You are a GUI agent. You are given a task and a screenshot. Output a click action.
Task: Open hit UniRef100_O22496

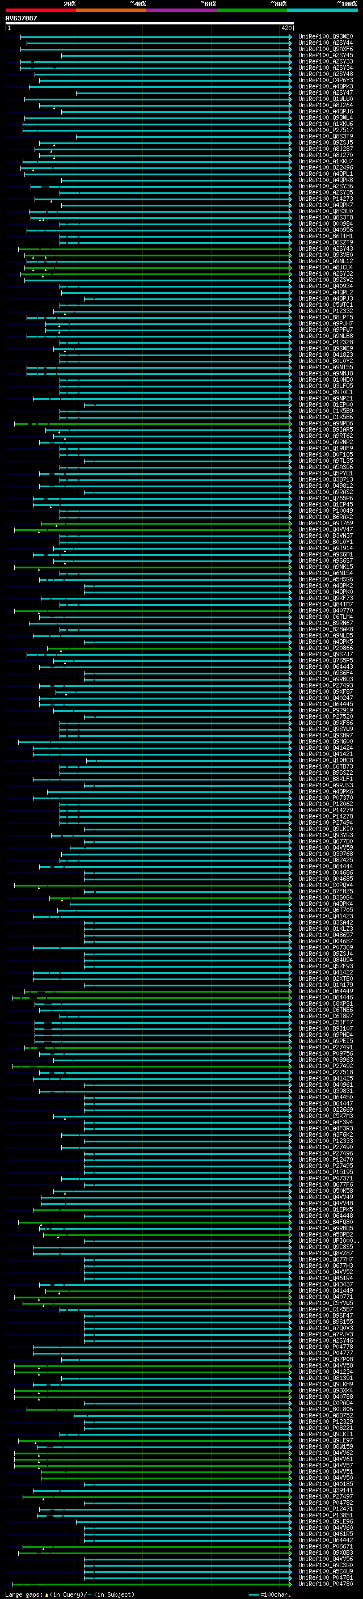pyautogui.click(x=325, y=167)
